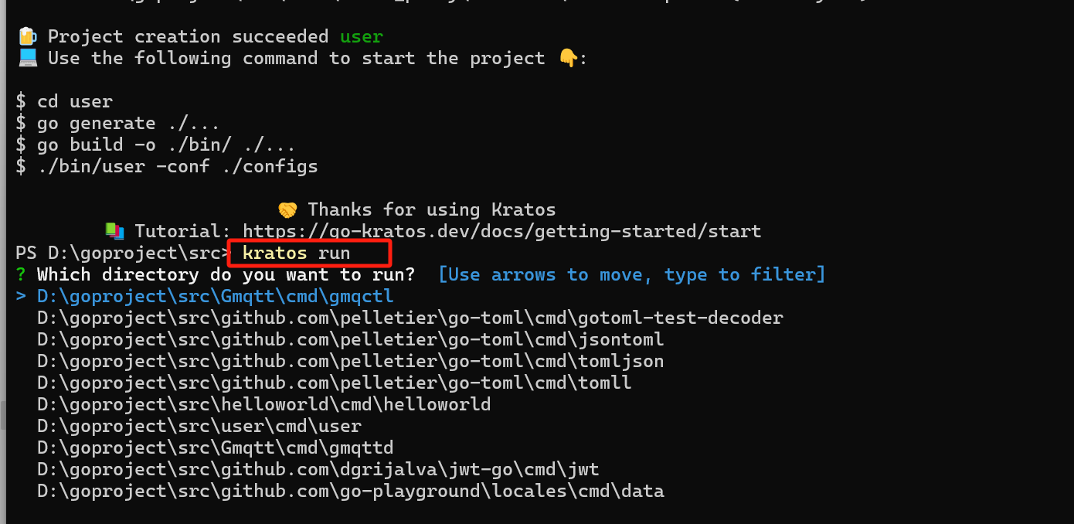Click the books emoji before Tutorial
This screenshot has height=524, width=1074.
(114, 230)
